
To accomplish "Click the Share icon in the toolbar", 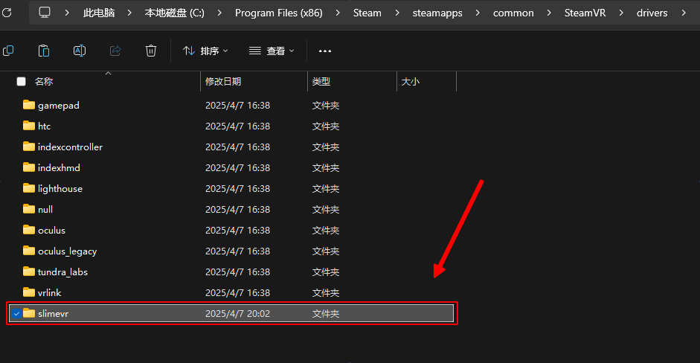I will point(115,51).
